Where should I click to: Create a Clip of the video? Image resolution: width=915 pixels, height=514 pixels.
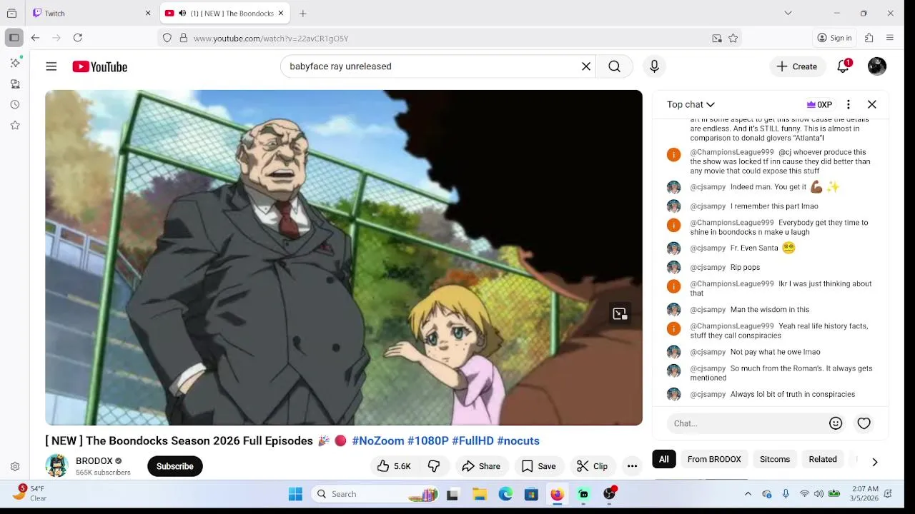[592, 466]
